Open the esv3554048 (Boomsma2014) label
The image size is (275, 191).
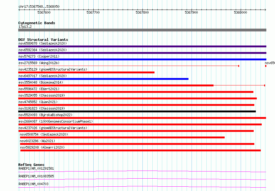[x=41, y=82]
